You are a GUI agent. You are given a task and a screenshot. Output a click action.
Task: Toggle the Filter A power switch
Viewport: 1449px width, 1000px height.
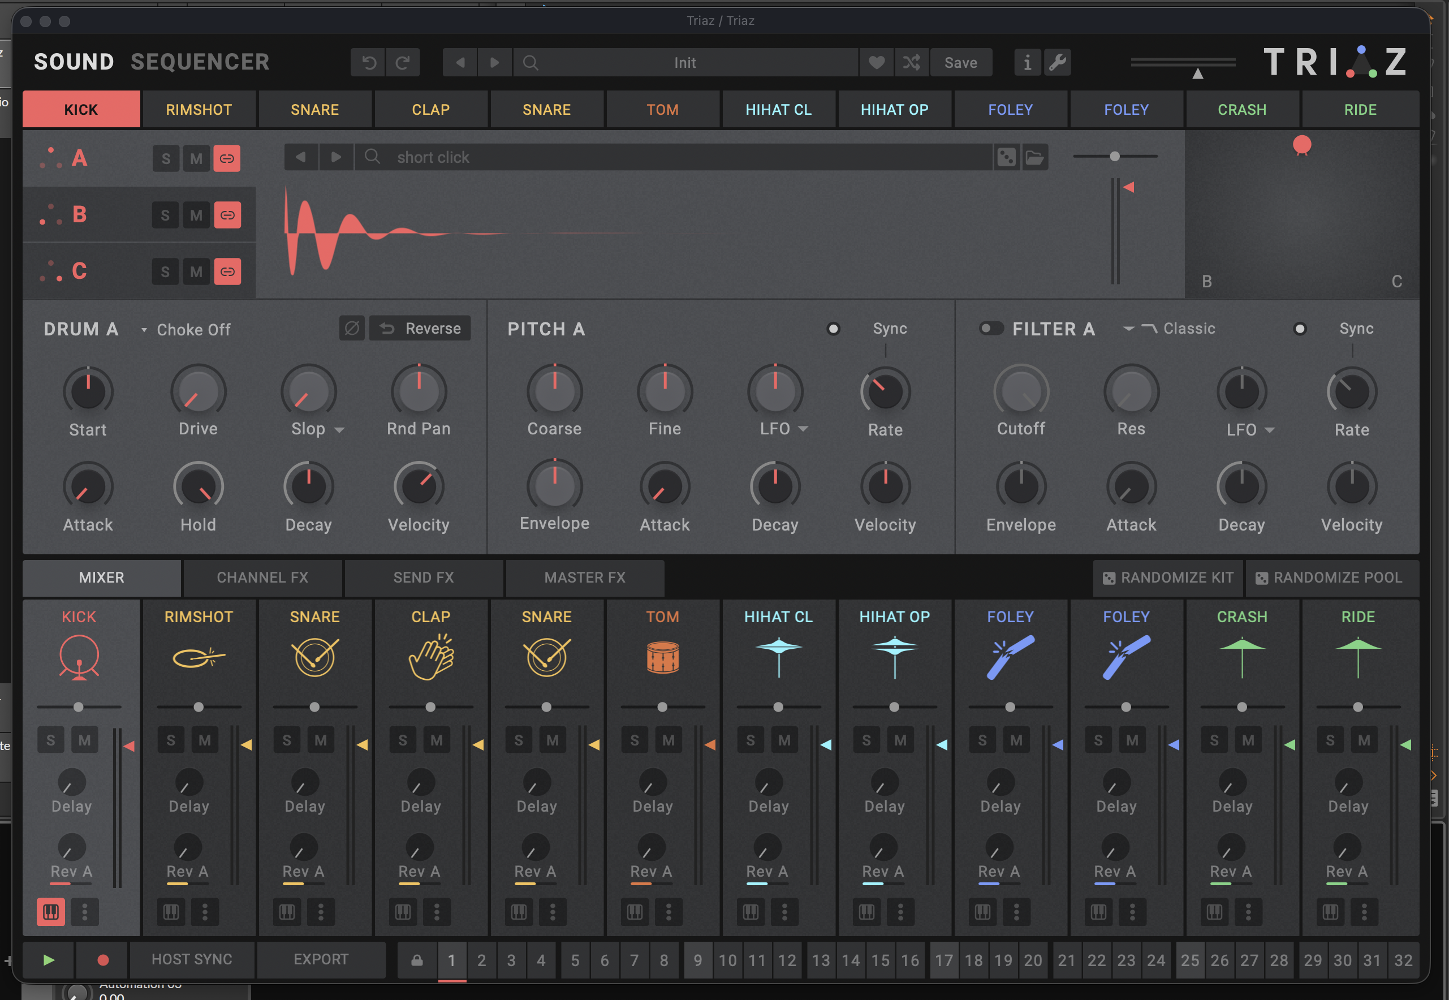(991, 328)
